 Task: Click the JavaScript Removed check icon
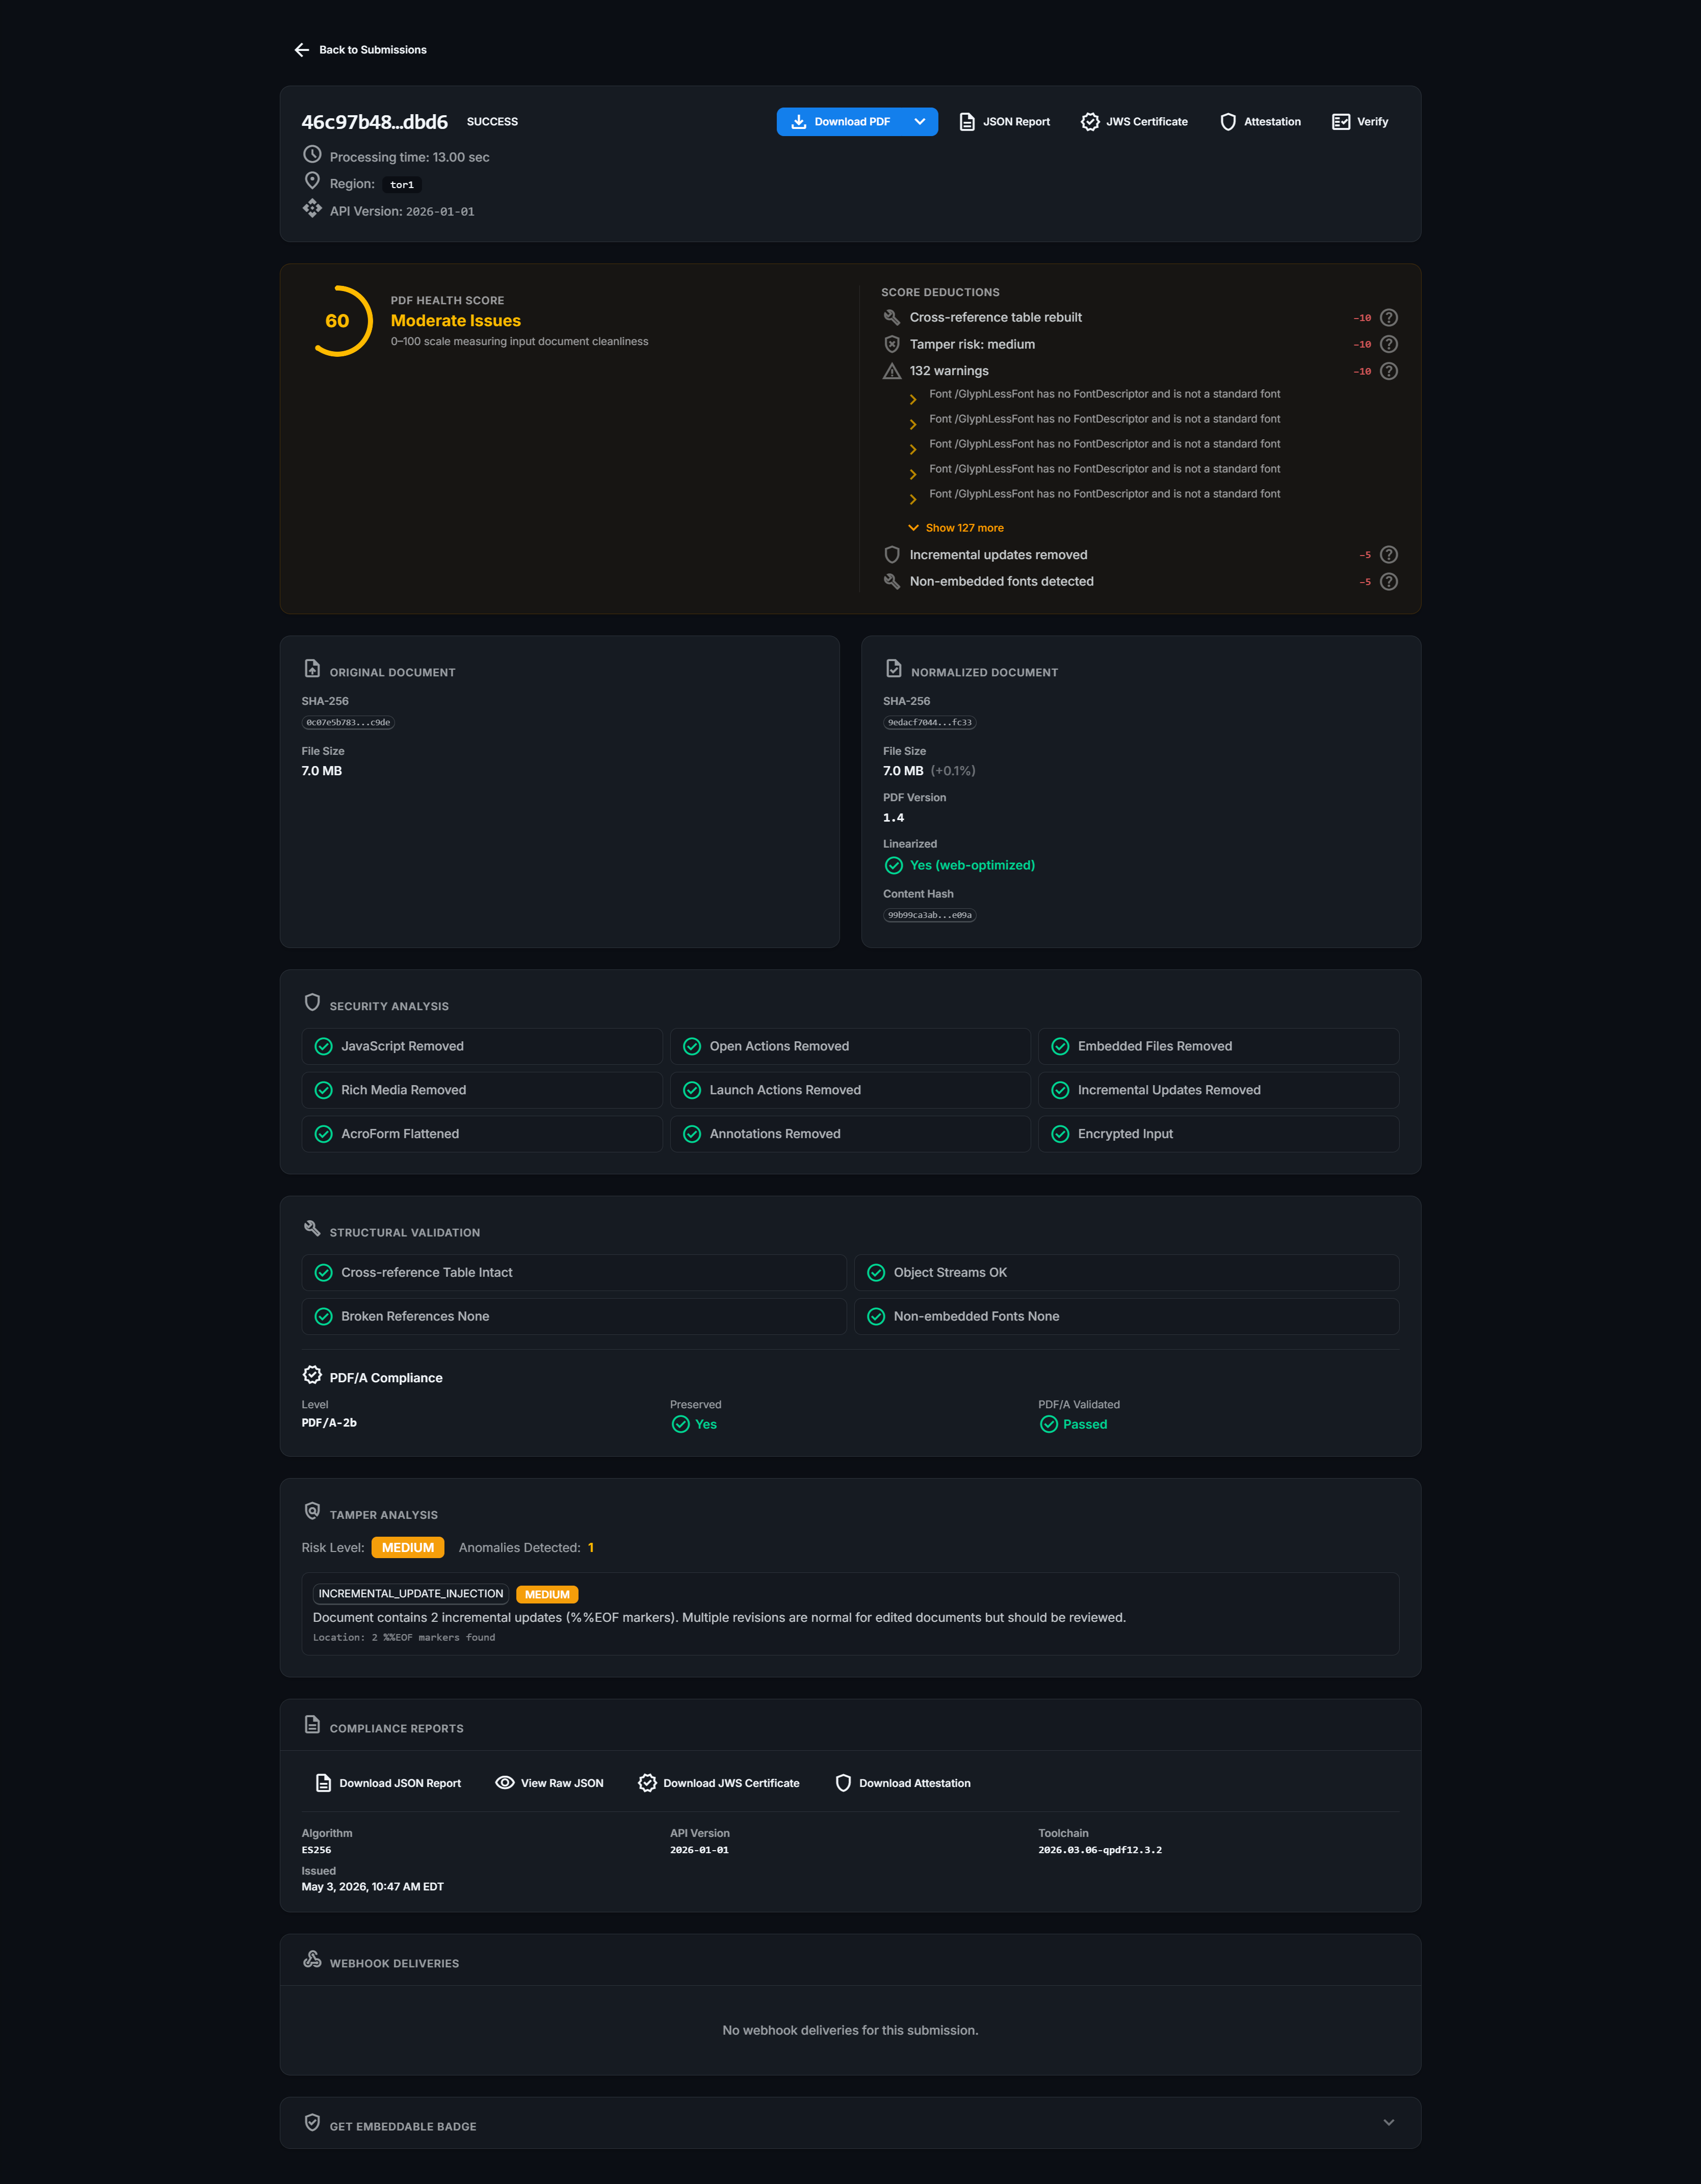323,1047
